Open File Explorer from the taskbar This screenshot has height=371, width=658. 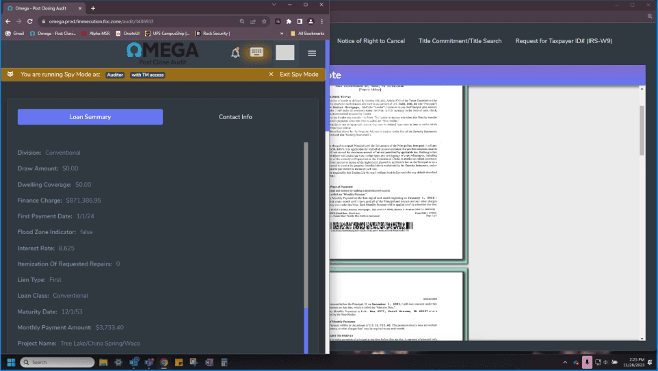[103, 362]
